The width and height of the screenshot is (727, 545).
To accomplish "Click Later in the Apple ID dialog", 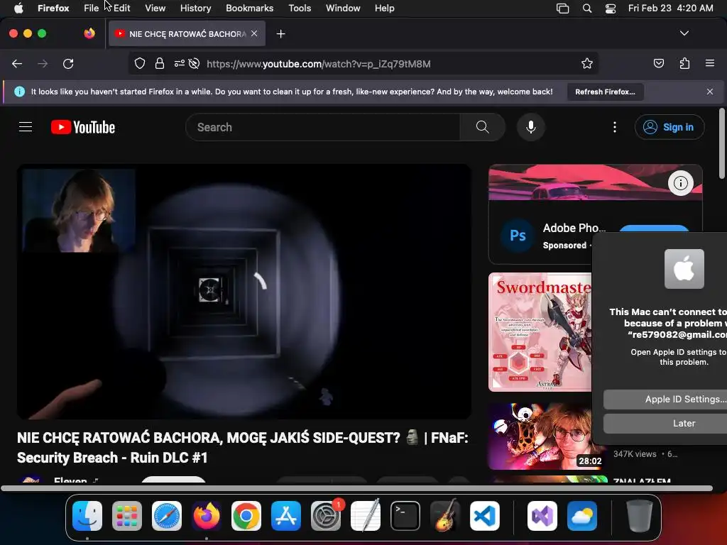I will (665, 424).
